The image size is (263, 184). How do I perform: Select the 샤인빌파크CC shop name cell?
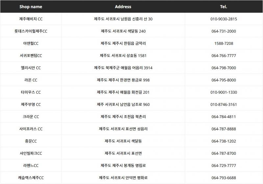(31, 153)
